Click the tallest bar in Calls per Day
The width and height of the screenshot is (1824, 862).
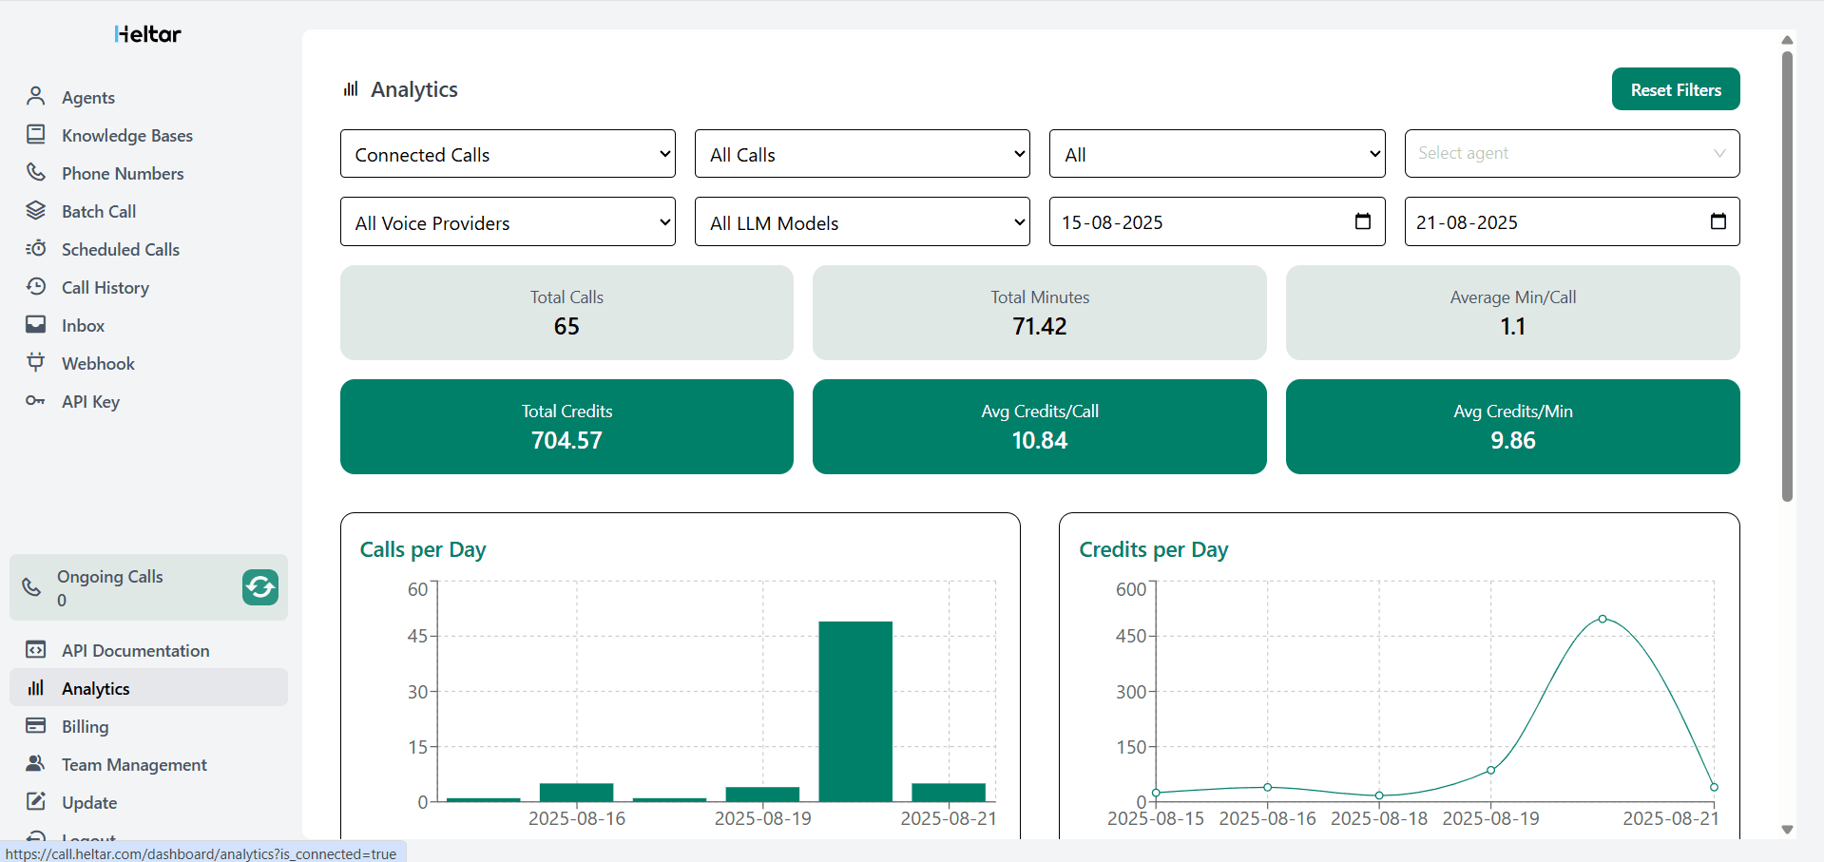coord(855,711)
